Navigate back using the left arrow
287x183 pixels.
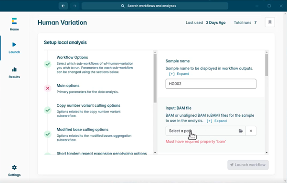point(63,6)
